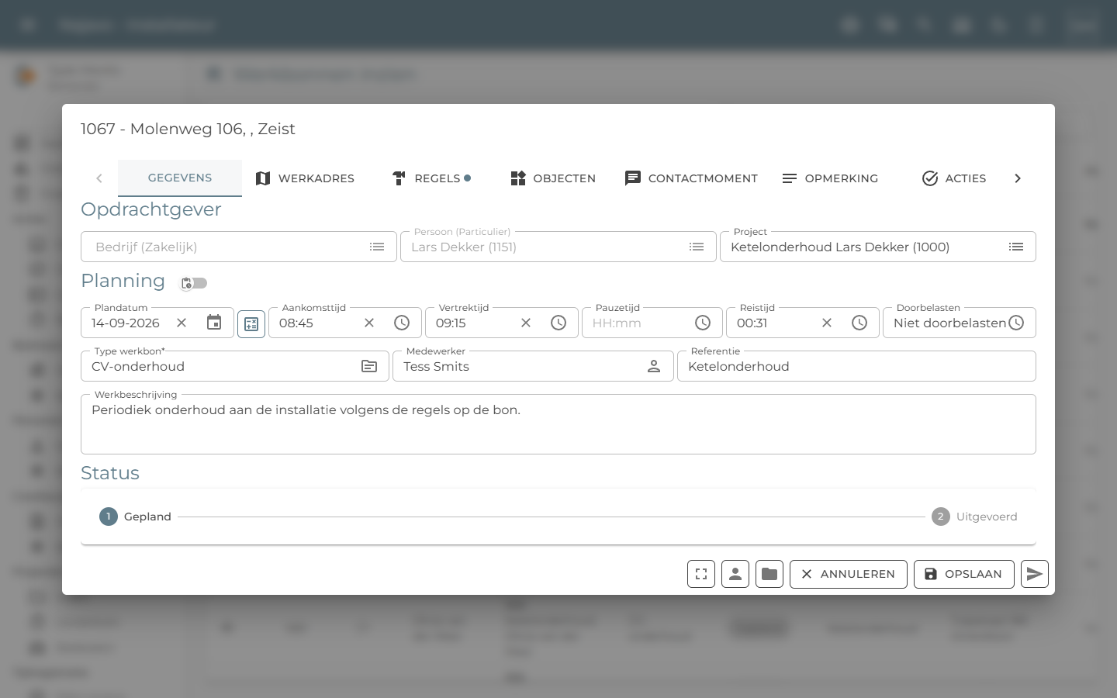Open the clock picker for Vertrektijd
This screenshot has height=698, width=1117.
click(x=558, y=323)
